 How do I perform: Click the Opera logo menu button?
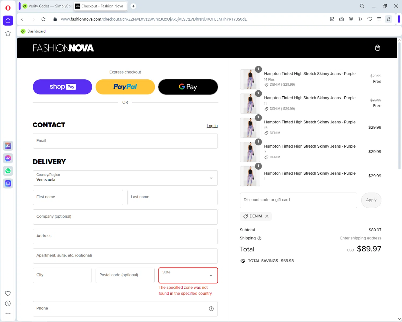coord(8,8)
